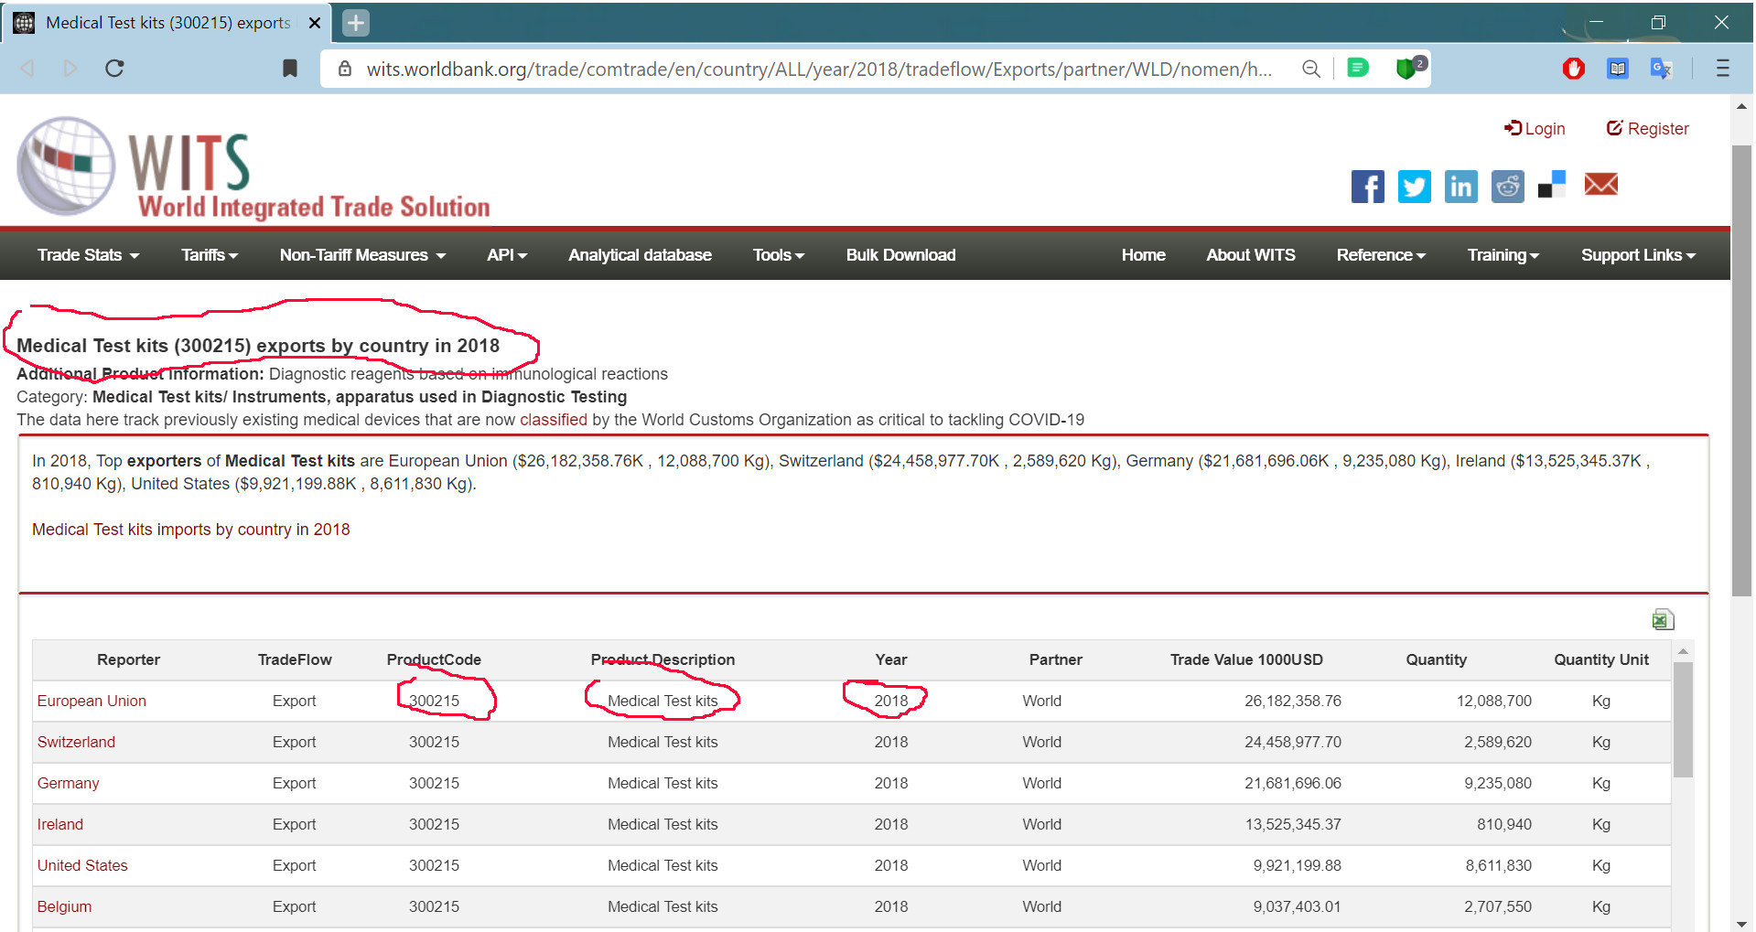This screenshot has width=1756, height=932.
Task: Select the Medical Test kits browser tab
Action: click(167, 23)
